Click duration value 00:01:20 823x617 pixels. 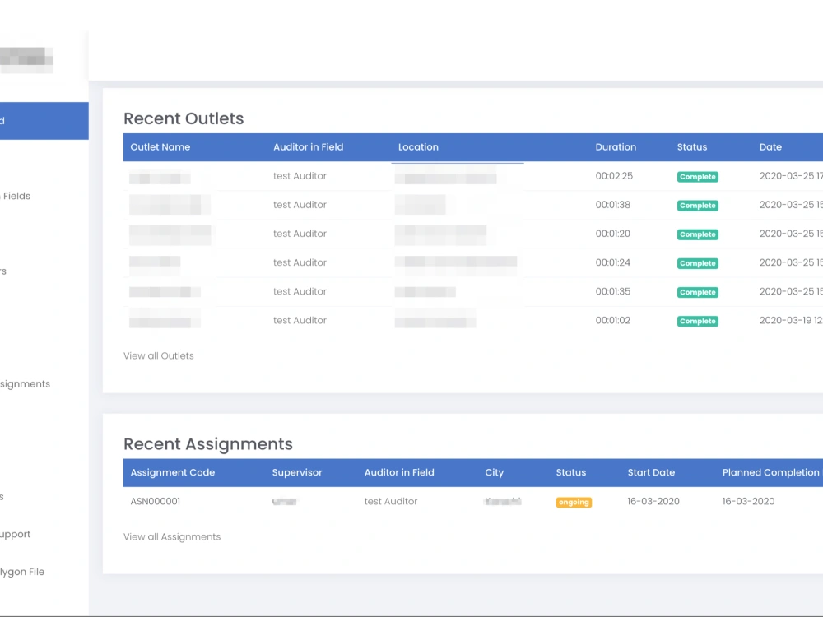point(612,234)
